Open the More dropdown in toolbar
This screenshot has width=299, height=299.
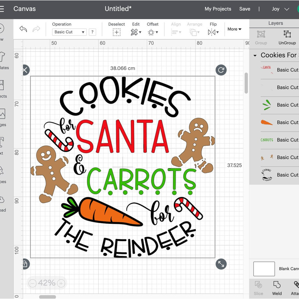(x=234, y=29)
